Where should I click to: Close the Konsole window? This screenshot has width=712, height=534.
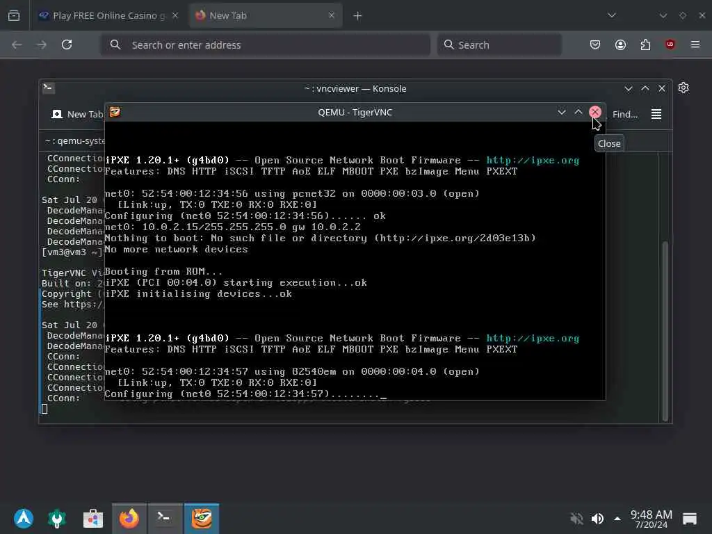click(x=662, y=88)
